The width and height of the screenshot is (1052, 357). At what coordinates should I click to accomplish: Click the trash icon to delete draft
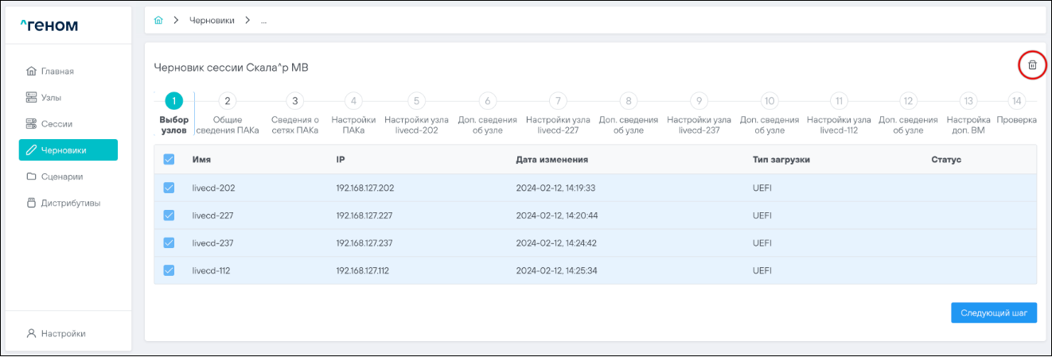point(1032,65)
